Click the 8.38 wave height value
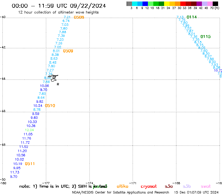The width and height of the screenshot is (222, 195). (55, 55)
